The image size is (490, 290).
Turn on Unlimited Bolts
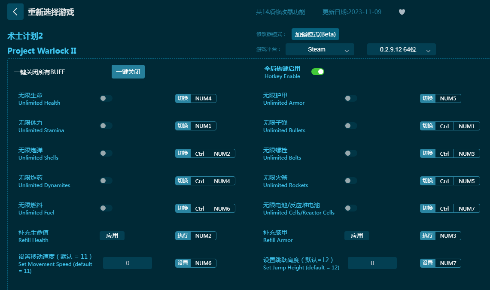pyautogui.click(x=350, y=153)
